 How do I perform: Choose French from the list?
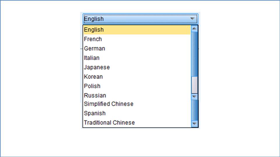137,39
